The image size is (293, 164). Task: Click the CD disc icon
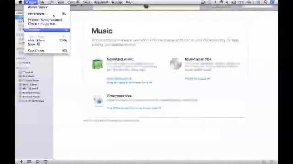coord(176,64)
